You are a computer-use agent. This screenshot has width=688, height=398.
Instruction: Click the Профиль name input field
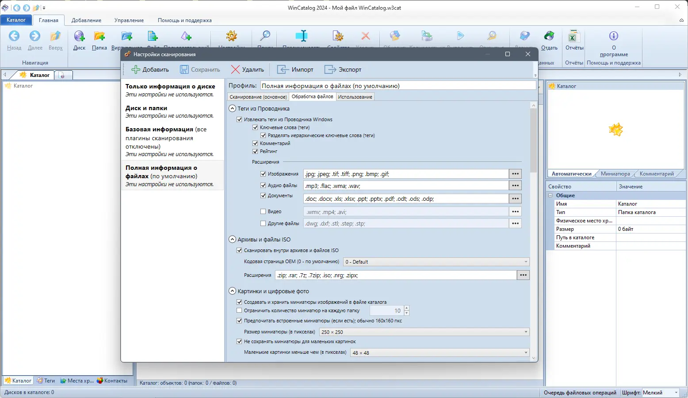398,86
